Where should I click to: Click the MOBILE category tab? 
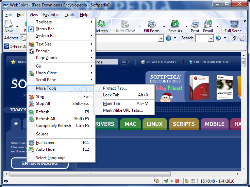click(x=215, y=124)
